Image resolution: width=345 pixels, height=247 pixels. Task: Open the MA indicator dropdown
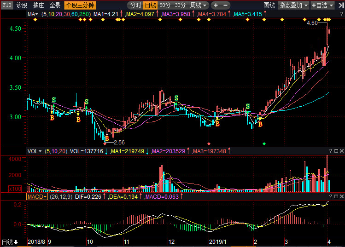pos(33,15)
